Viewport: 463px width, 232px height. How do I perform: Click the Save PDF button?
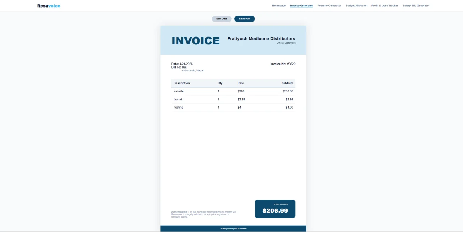[245, 19]
